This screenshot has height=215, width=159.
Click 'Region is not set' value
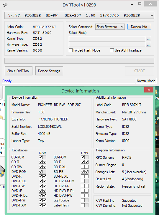[134, 186]
